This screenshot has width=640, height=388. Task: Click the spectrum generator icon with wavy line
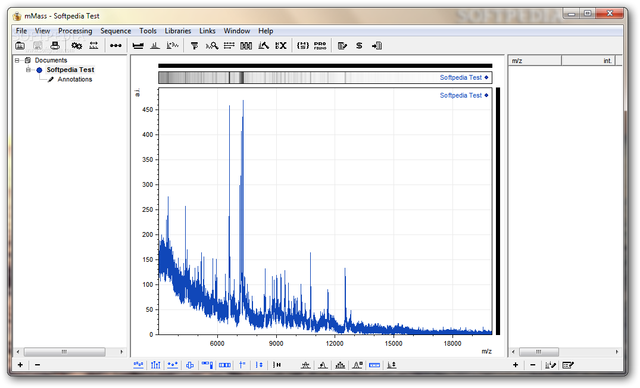coord(173,46)
